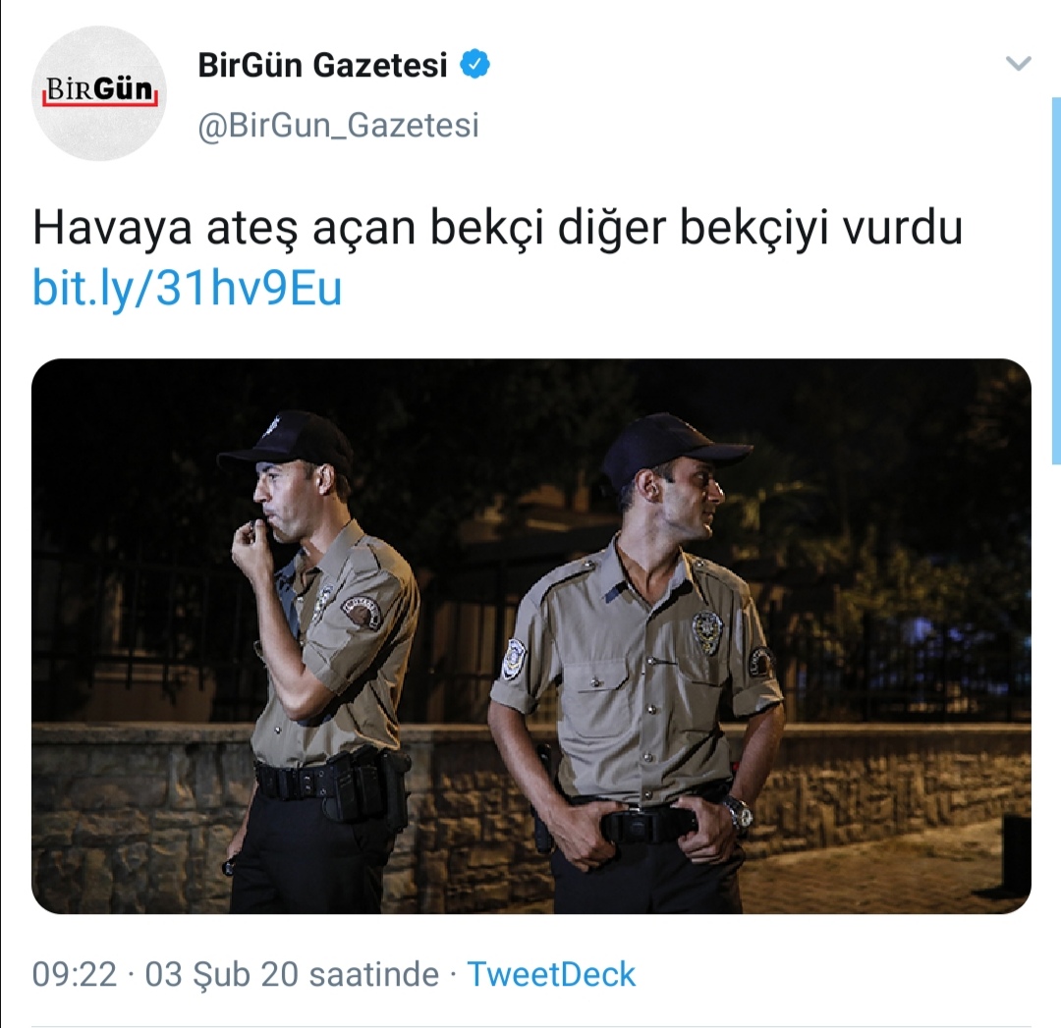Image resolution: width=1061 pixels, height=1028 pixels.
Task: Click the blue scrollbar on right edge
Action: [x=1056, y=281]
